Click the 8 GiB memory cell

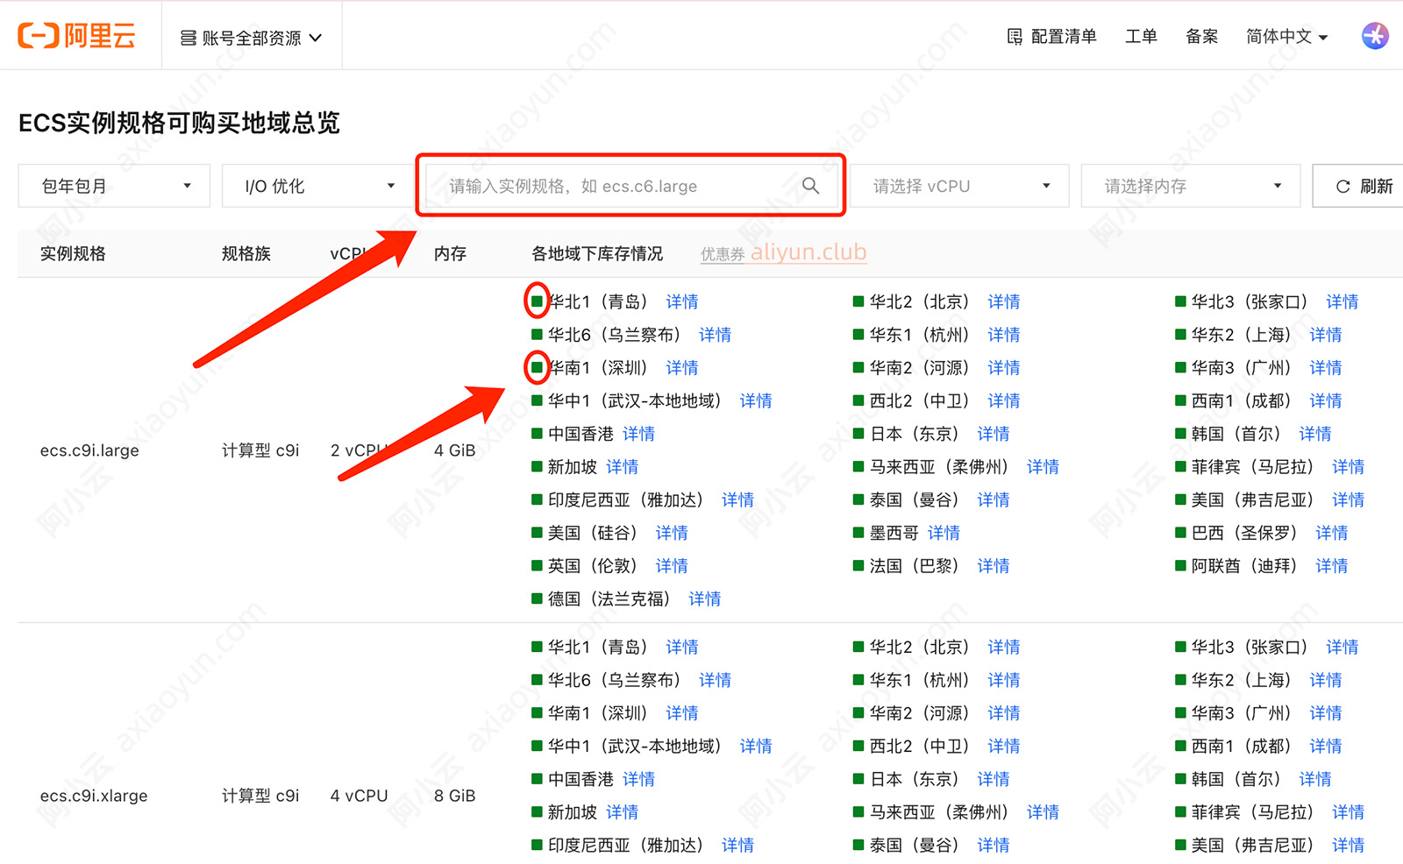click(x=454, y=796)
